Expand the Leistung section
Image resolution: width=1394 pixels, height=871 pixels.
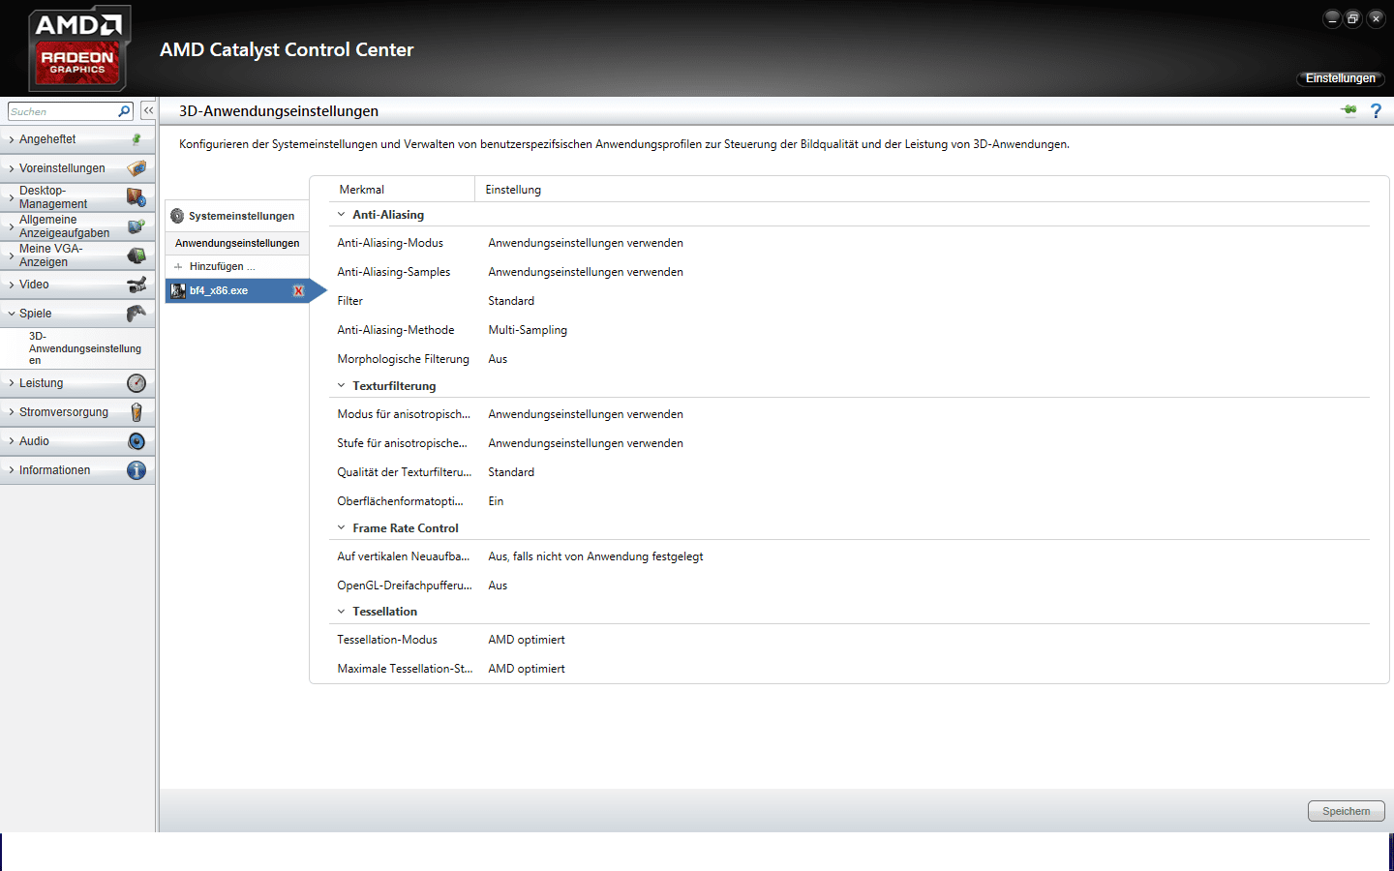pyautogui.click(x=12, y=383)
